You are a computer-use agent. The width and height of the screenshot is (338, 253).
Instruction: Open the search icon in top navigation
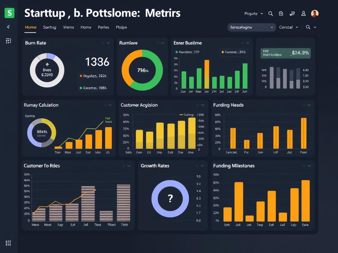click(271, 14)
